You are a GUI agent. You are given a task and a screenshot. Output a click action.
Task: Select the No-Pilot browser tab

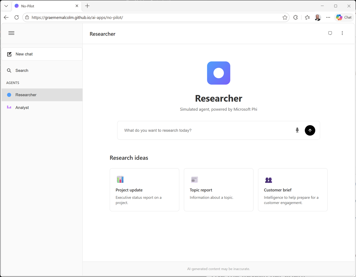tap(47, 6)
